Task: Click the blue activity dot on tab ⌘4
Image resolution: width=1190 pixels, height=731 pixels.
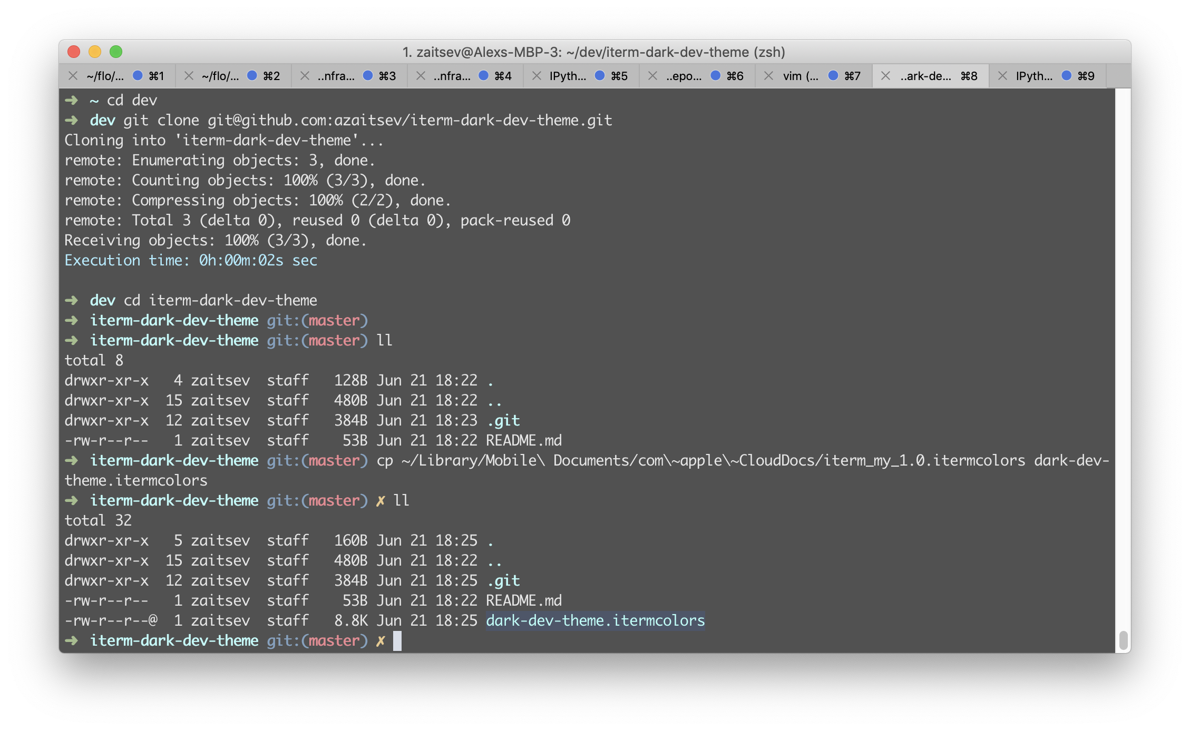Action: coord(483,75)
